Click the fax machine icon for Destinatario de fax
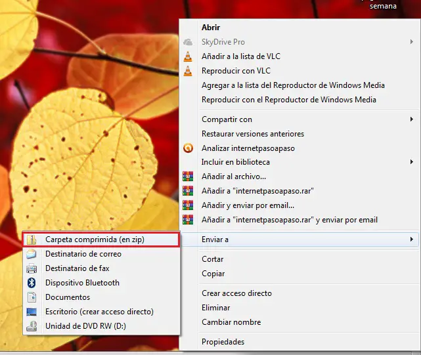The height and width of the screenshot is (355, 421). tap(32, 268)
